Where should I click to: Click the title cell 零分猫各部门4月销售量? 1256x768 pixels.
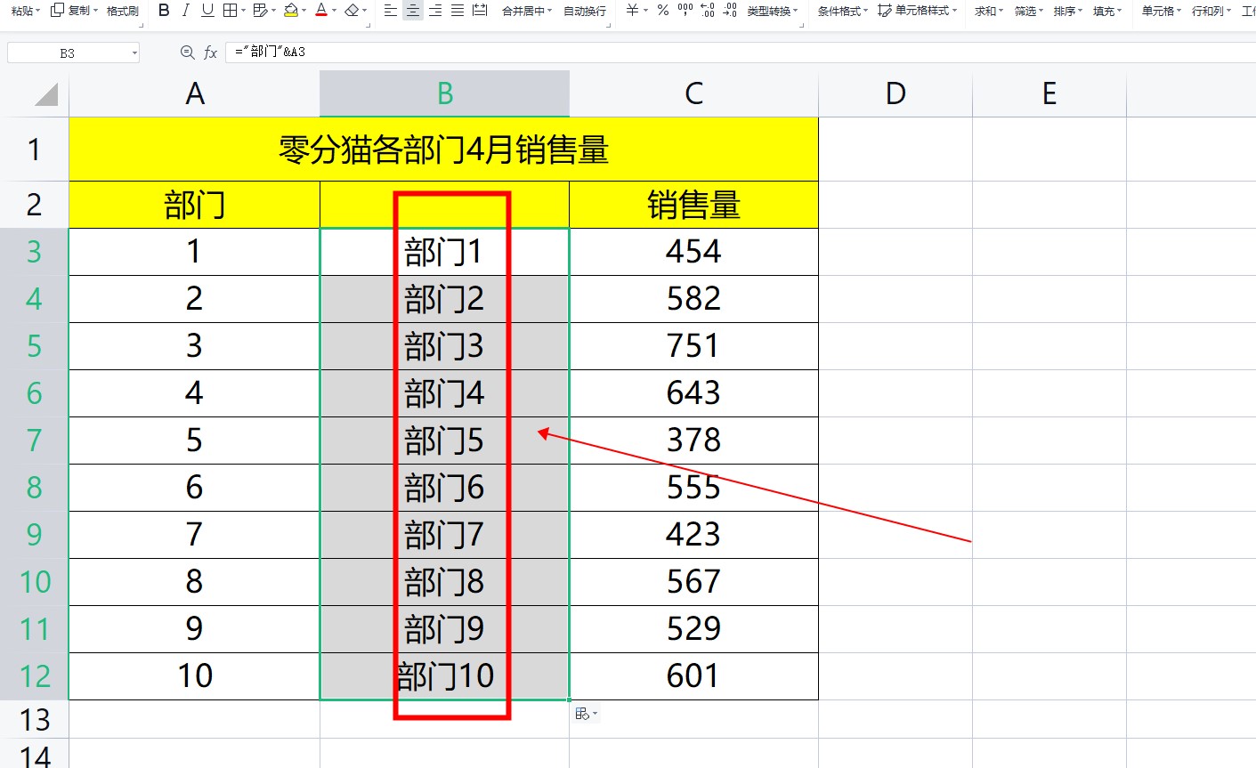coord(443,150)
